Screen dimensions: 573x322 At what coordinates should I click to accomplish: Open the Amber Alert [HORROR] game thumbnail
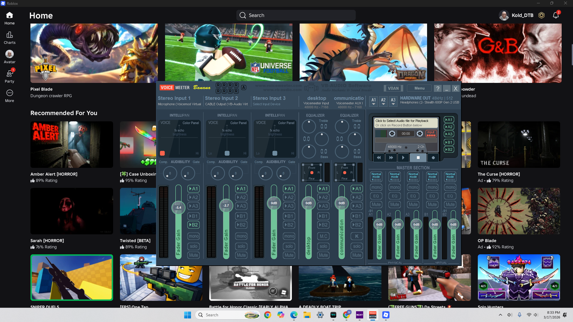click(72, 145)
